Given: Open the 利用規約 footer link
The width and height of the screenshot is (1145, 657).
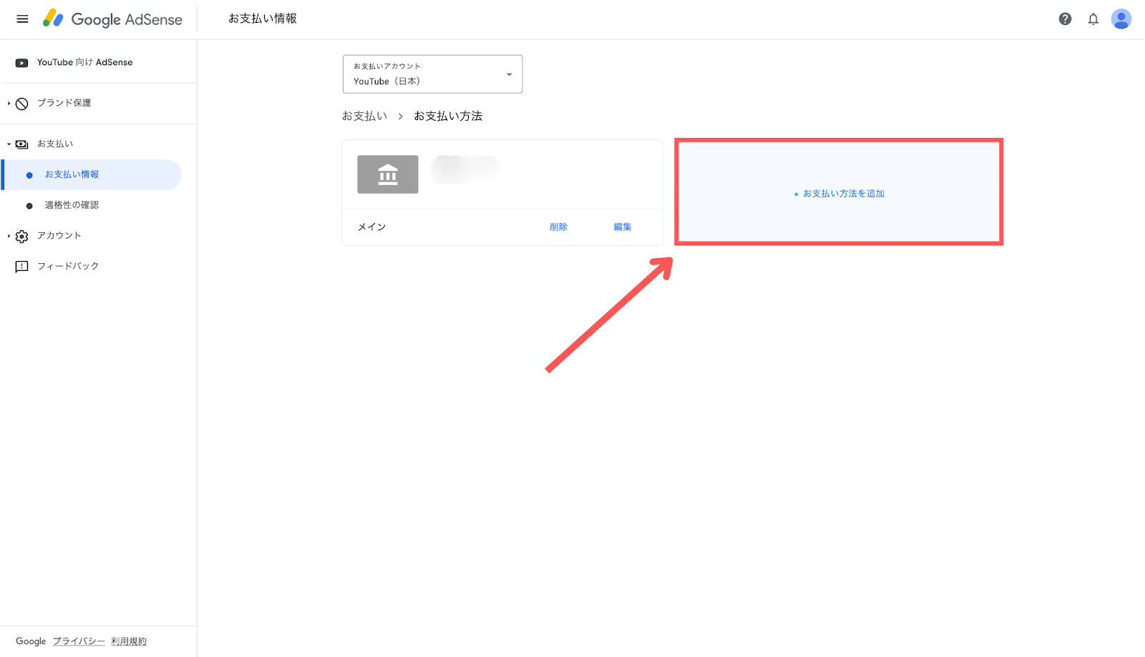Looking at the screenshot, I should pyautogui.click(x=129, y=641).
